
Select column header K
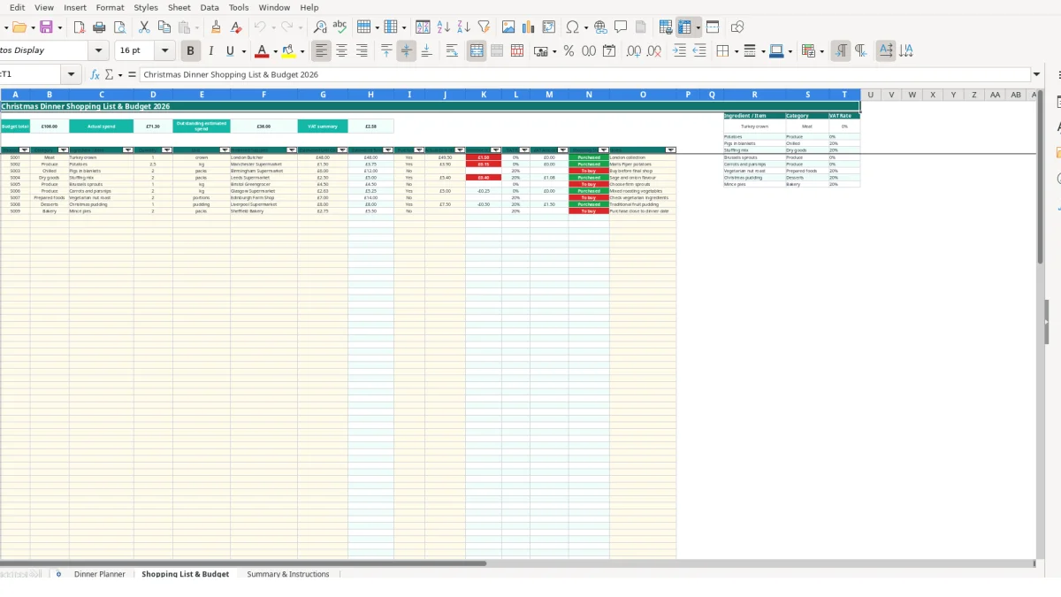pos(484,95)
